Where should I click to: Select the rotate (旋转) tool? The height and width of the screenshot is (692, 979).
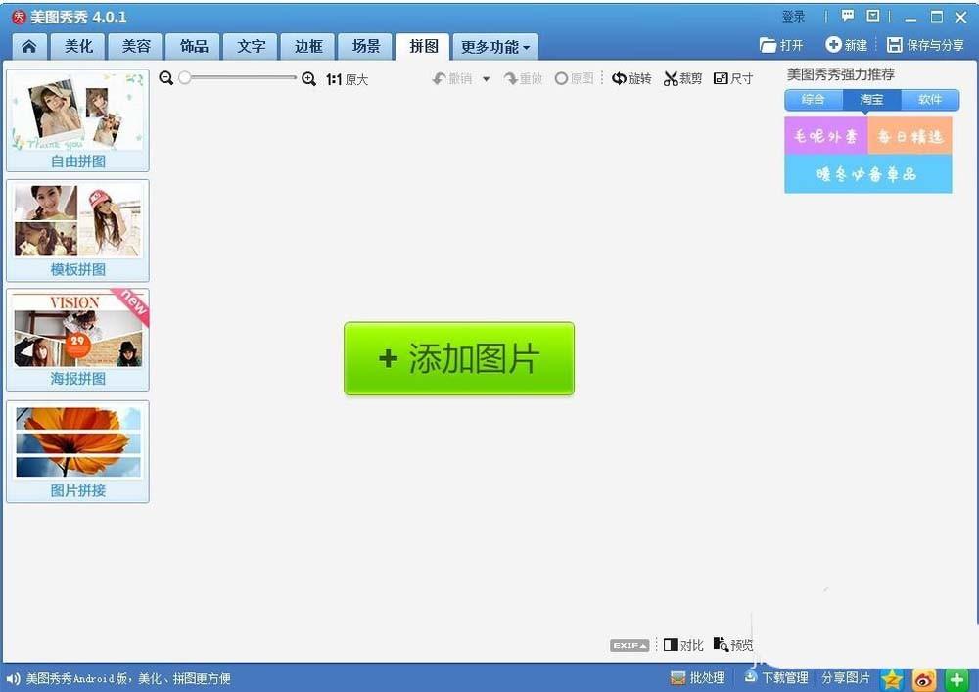click(x=631, y=78)
